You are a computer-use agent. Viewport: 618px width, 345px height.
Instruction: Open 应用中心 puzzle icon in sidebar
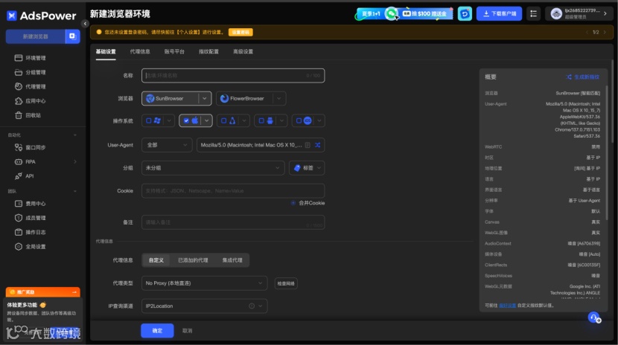tap(18, 100)
